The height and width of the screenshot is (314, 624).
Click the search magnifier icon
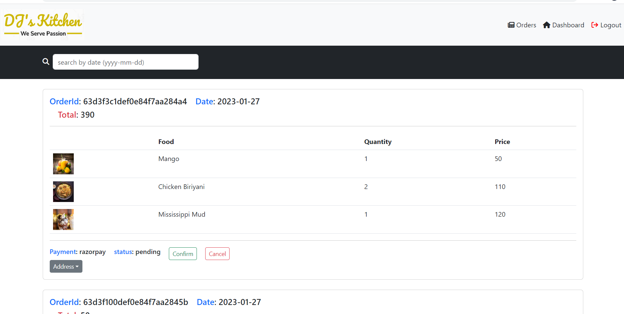[x=46, y=62]
